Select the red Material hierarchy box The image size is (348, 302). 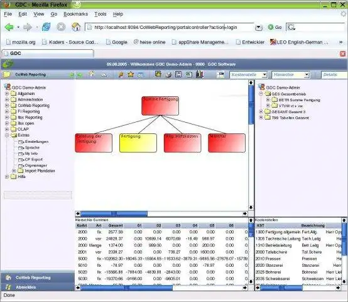[x=227, y=143]
